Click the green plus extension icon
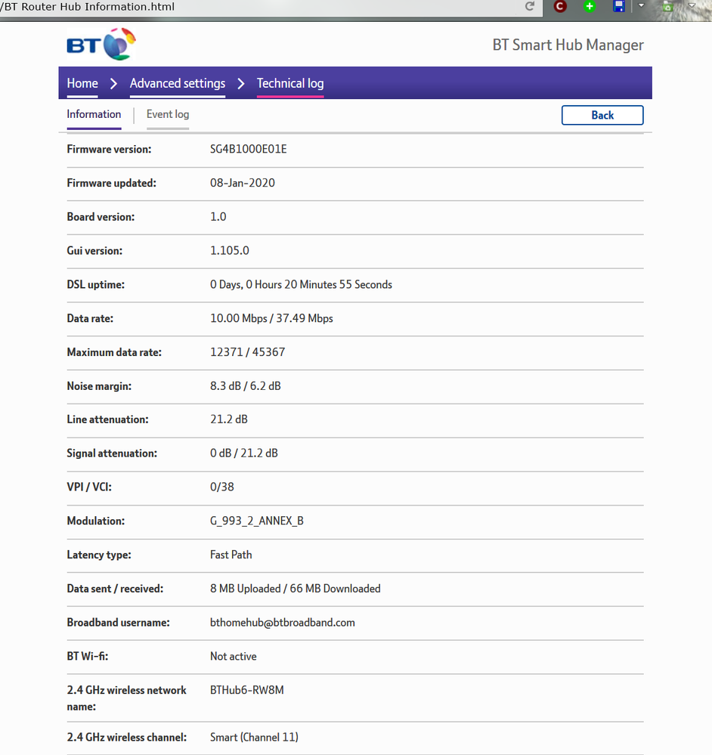 click(590, 6)
